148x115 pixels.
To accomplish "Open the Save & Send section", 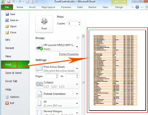I will coord(13,73).
